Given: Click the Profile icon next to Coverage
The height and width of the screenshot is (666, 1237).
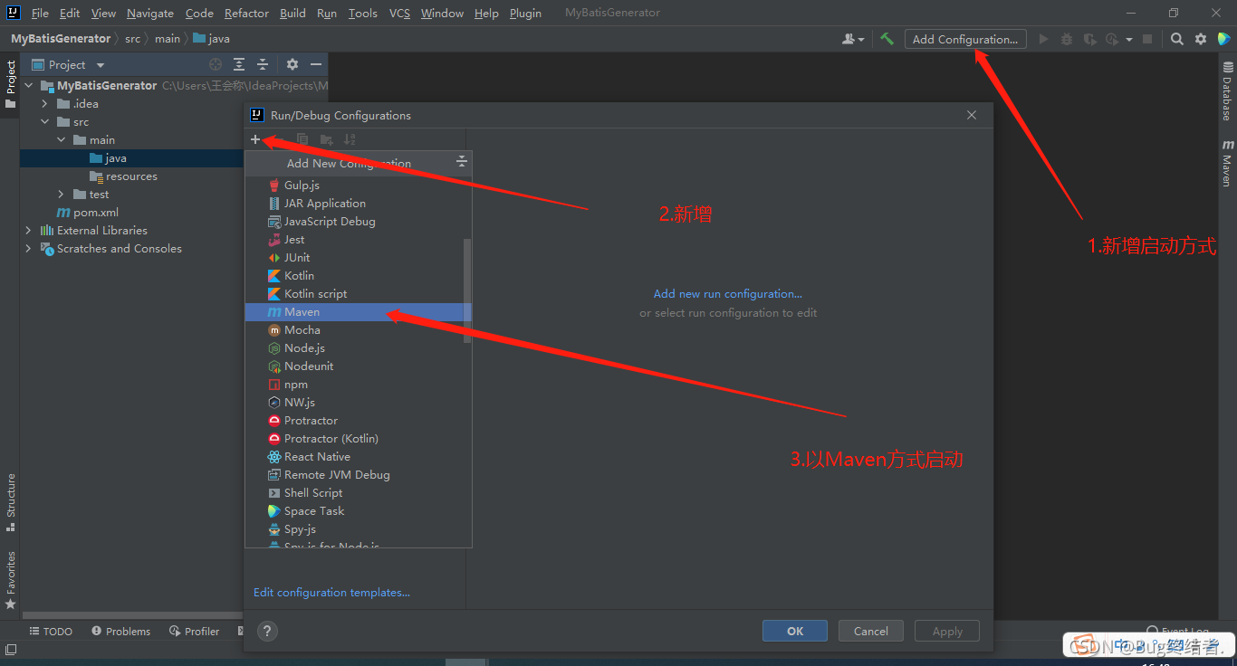Looking at the screenshot, I should click(1111, 39).
